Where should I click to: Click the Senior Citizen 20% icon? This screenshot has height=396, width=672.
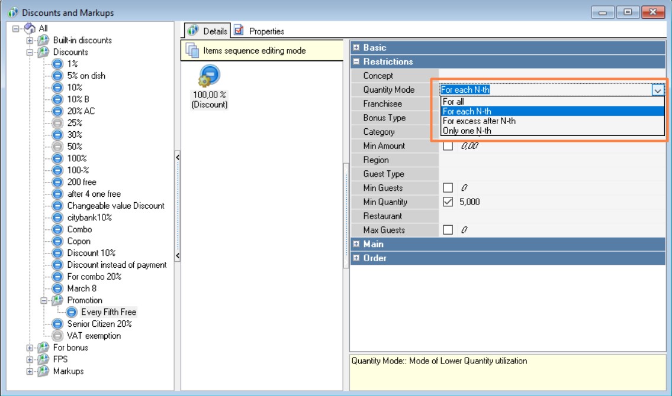click(57, 324)
